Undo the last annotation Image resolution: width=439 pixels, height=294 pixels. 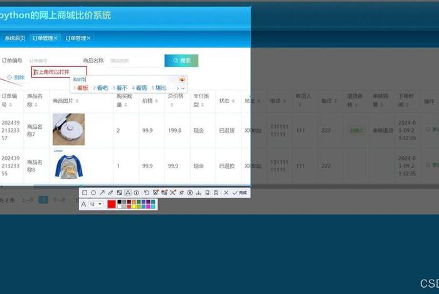147,193
